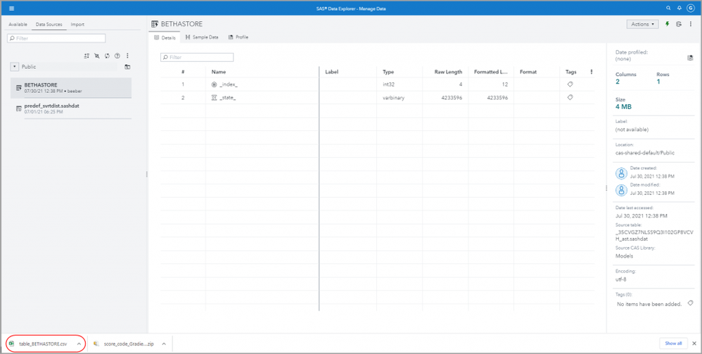Click the Columns count value 2

tap(618, 82)
